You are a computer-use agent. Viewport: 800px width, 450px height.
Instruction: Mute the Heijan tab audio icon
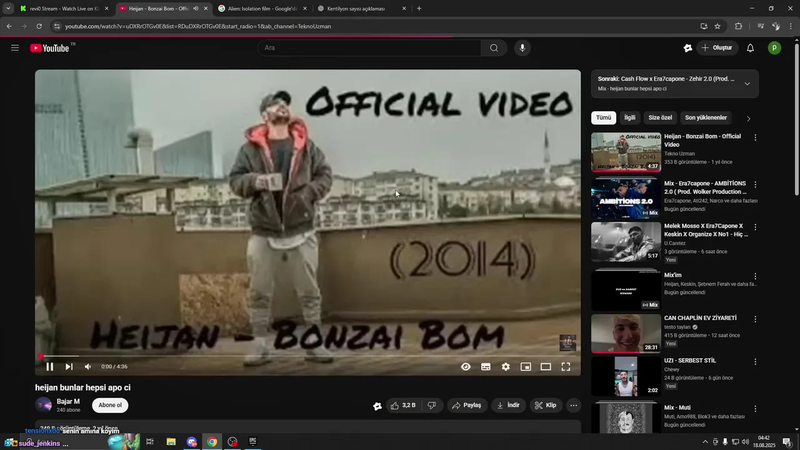pos(196,9)
